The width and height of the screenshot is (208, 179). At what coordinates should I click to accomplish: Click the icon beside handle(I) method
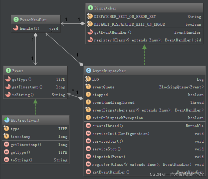(16, 28)
